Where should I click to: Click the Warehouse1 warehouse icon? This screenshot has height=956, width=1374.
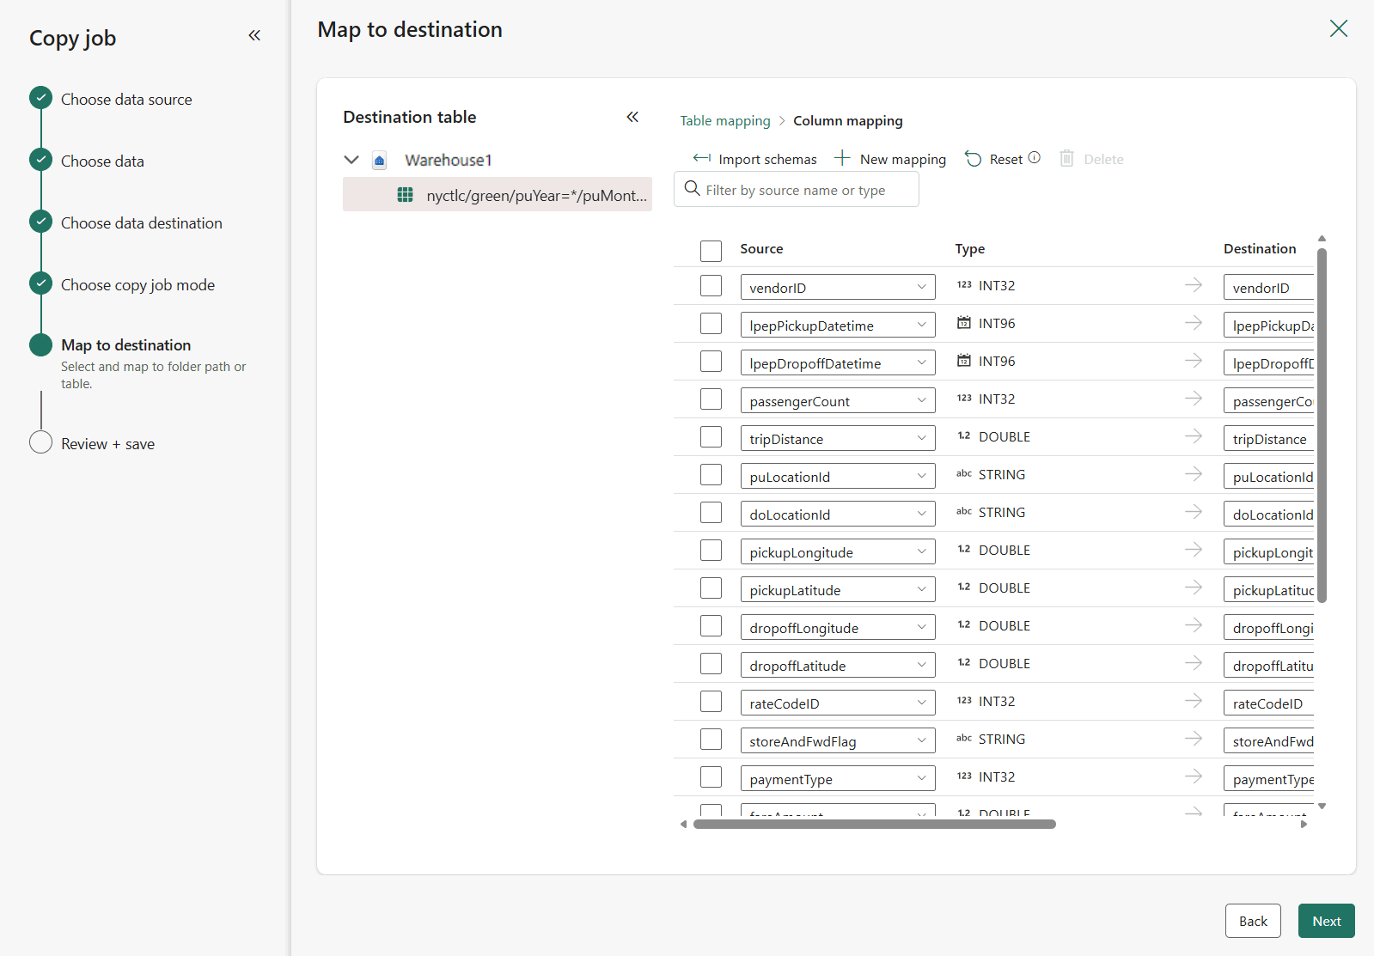tap(379, 161)
